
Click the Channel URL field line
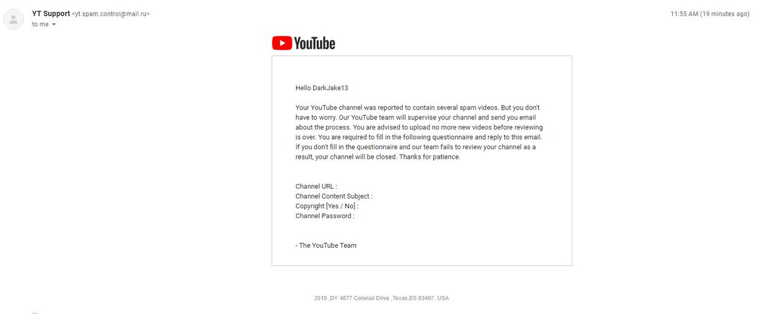click(x=316, y=186)
